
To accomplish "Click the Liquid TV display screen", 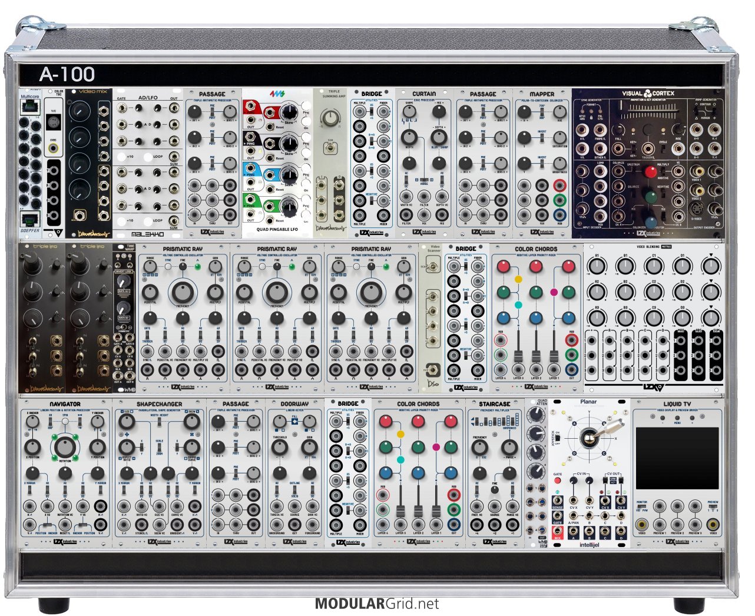I will point(677,458).
